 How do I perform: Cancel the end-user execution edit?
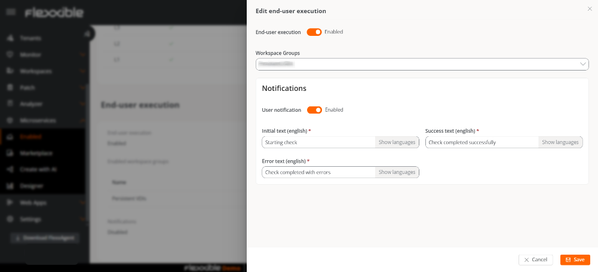click(x=536, y=260)
